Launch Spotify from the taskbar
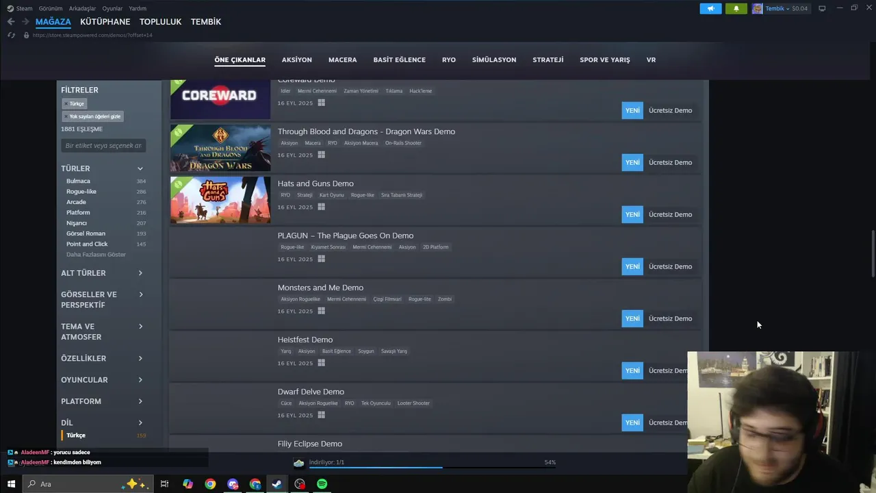This screenshot has height=493, width=876. click(x=322, y=484)
